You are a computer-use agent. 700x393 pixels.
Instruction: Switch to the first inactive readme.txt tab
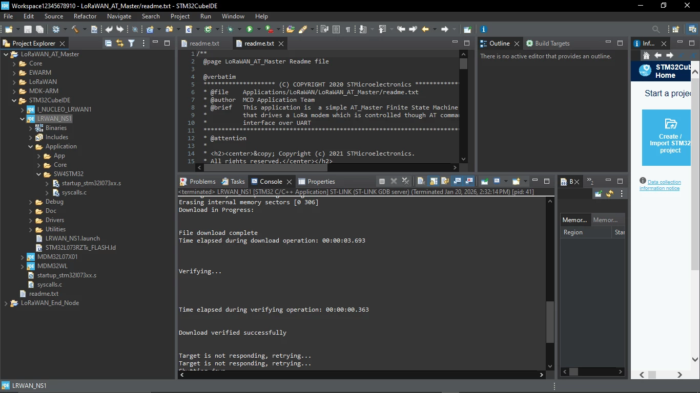204,43
